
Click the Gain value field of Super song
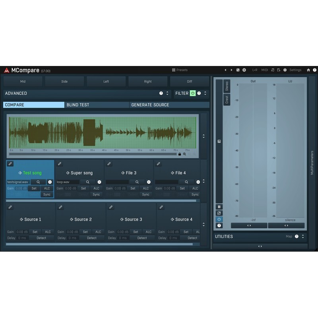[71, 188]
